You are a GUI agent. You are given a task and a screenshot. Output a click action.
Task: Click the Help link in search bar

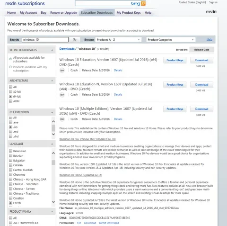pos(210,39)
